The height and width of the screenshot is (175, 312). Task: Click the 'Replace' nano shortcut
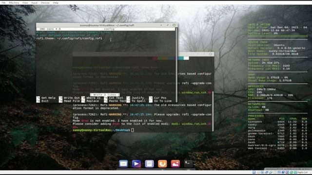pos(90,101)
